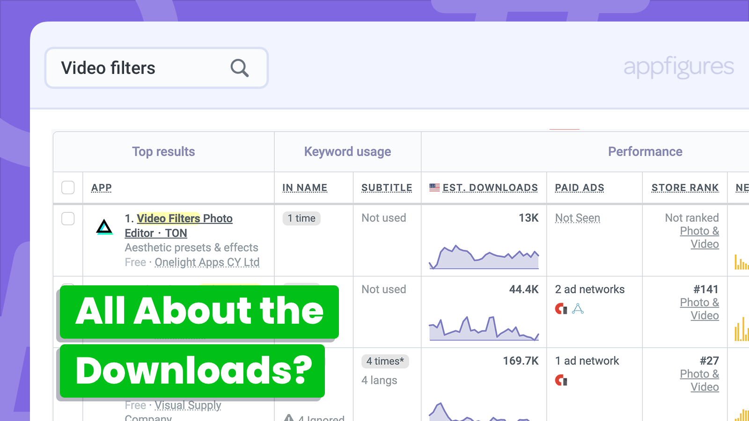
Task: Click the #27 store rank value
Action: [x=709, y=361]
